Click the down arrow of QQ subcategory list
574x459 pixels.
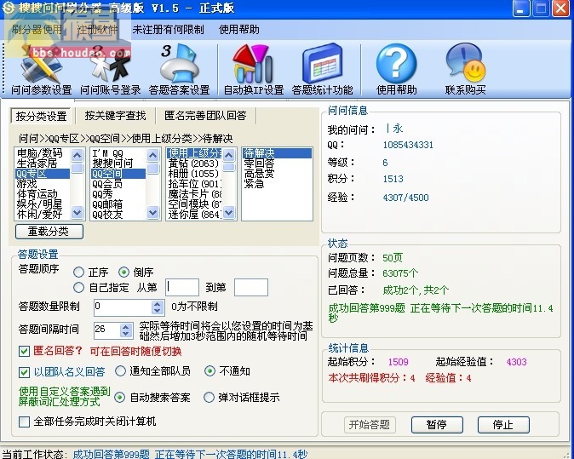point(152,212)
